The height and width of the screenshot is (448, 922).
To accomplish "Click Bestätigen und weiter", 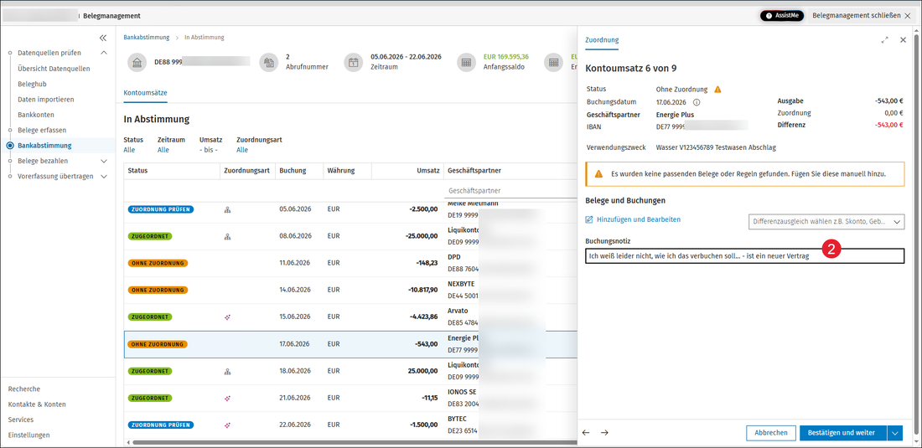I will tap(843, 433).
